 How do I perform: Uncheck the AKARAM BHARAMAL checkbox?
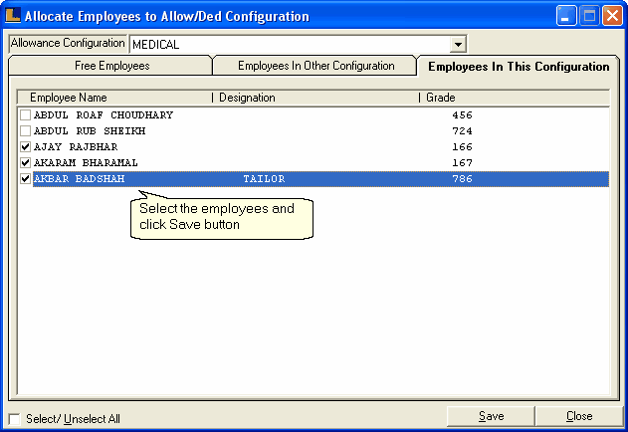25,162
